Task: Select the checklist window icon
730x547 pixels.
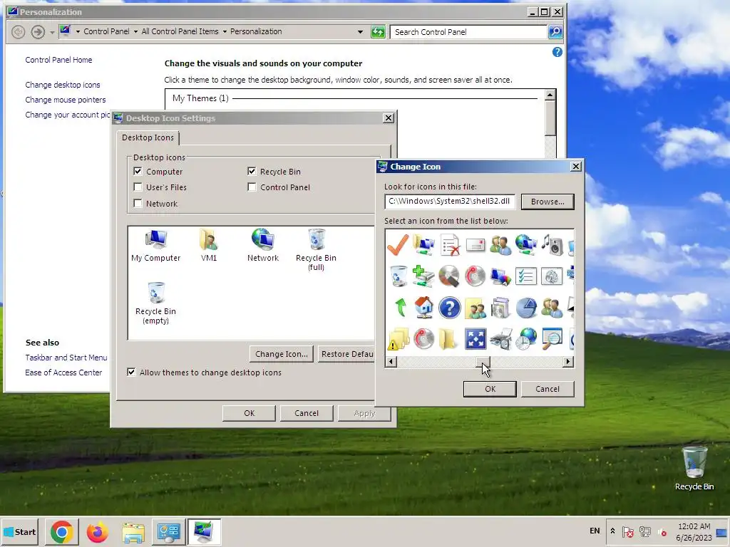Action: pyautogui.click(x=526, y=276)
